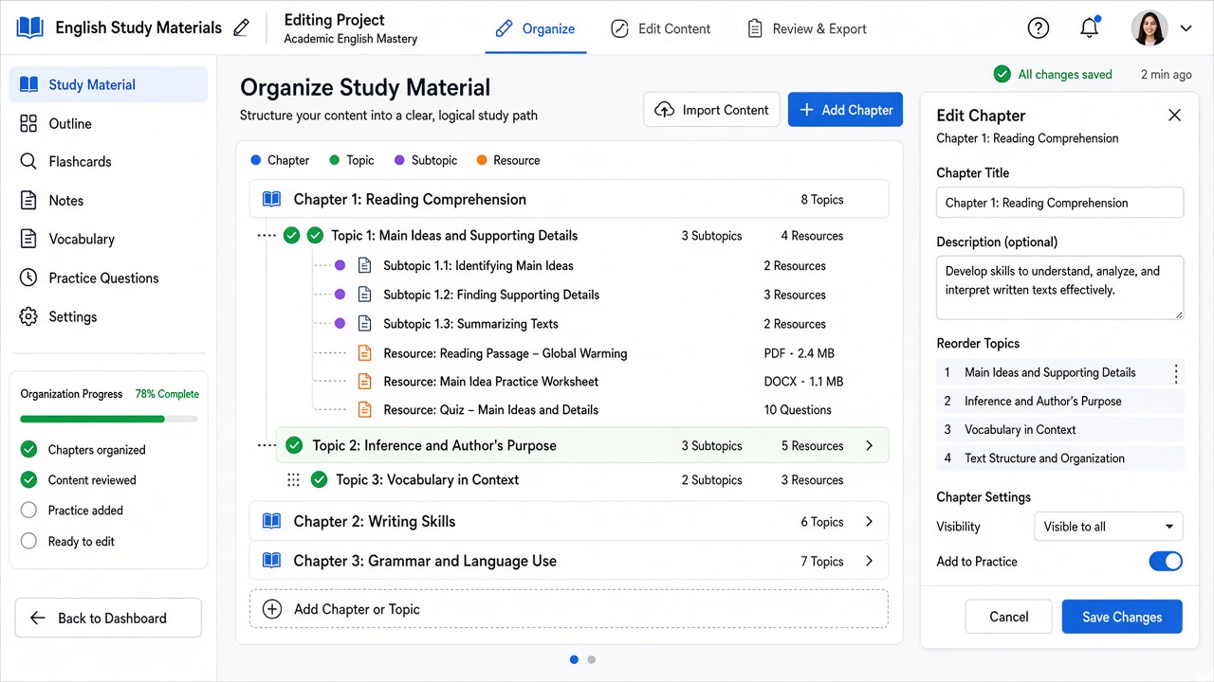
Task: Open Study Material in the sidebar
Action: [108, 84]
